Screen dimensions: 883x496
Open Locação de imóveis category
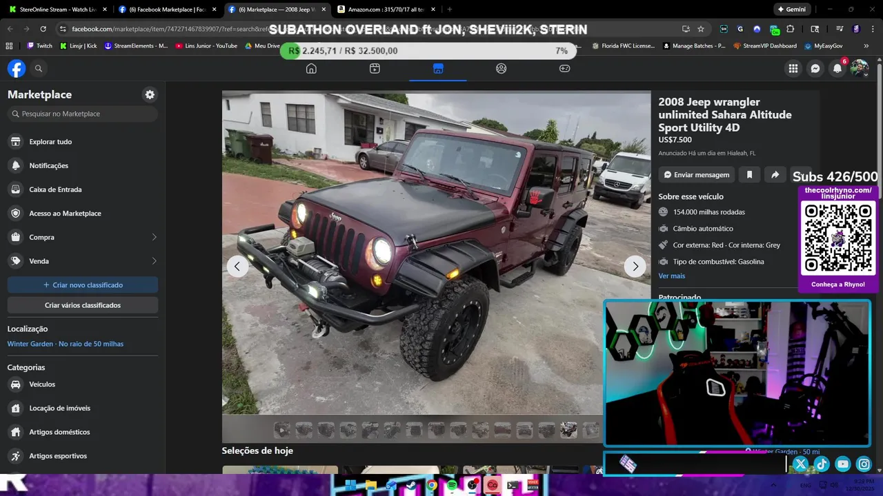click(x=83, y=409)
